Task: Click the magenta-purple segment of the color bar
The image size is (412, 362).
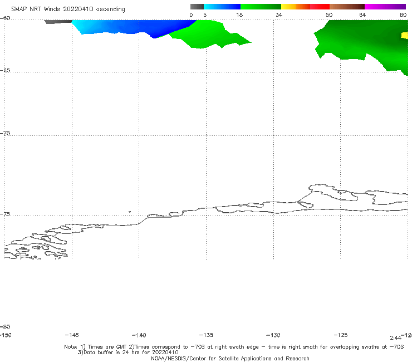Action: pyautogui.click(x=385, y=7)
